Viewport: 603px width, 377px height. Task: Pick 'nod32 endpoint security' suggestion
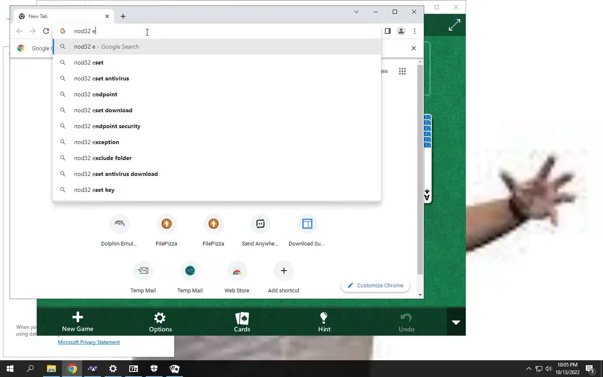217,126
